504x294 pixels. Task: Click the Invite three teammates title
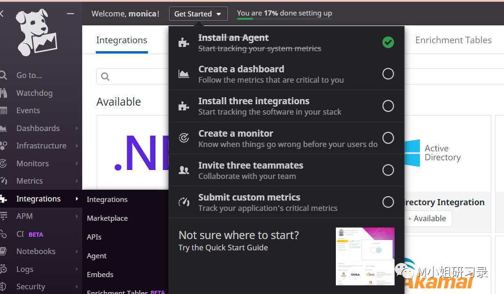pos(250,165)
